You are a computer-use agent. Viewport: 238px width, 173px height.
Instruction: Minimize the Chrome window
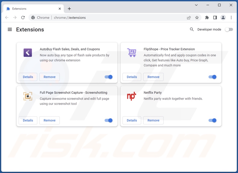tap(208, 5)
